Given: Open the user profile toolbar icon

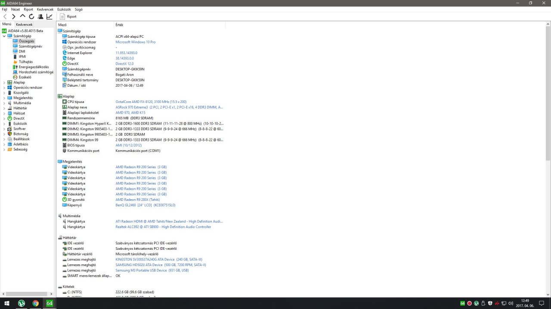Looking at the screenshot, I should 40,16.
